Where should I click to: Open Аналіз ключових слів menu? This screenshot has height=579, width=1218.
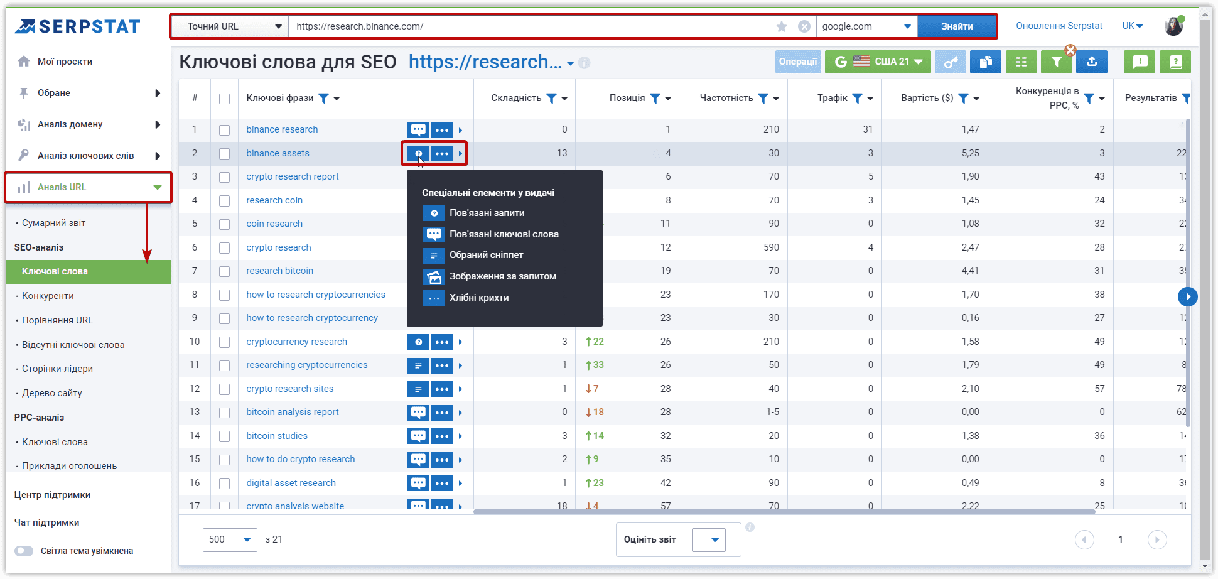click(89, 156)
